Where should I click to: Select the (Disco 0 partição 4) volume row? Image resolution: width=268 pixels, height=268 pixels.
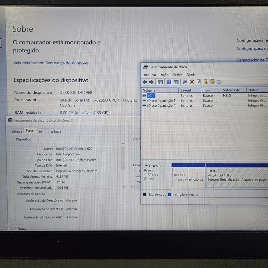205,105
